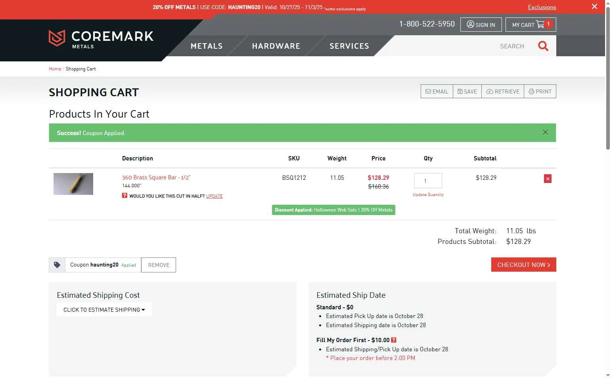This screenshot has height=379, width=611.
Task: Open the Hardware menu
Action: [276, 46]
